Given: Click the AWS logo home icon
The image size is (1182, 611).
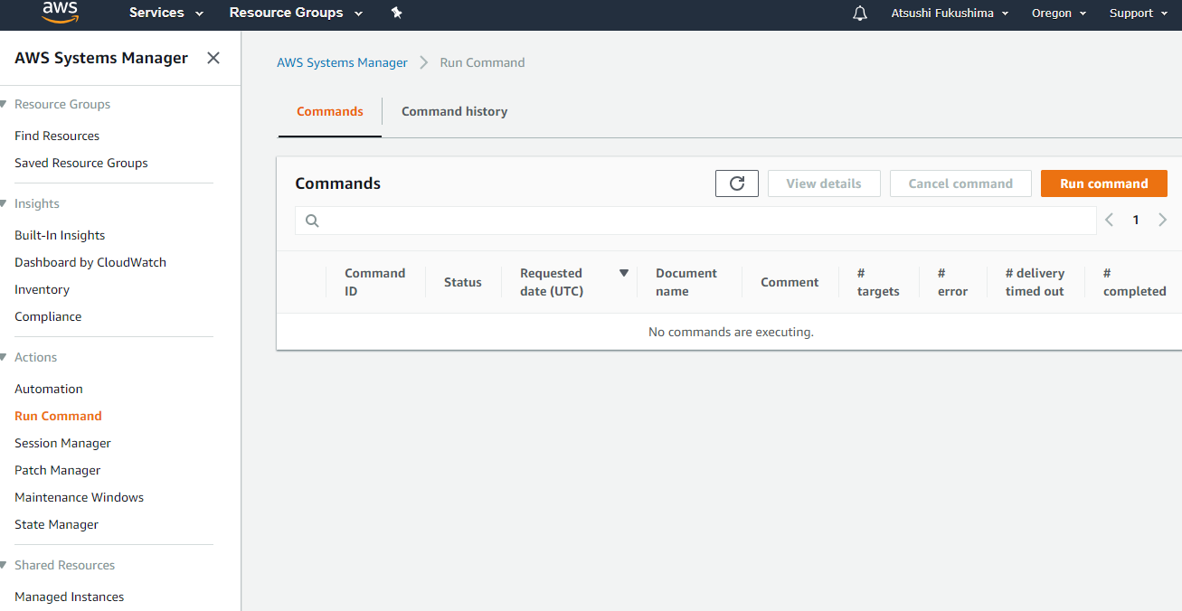Looking at the screenshot, I should coord(60,13).
